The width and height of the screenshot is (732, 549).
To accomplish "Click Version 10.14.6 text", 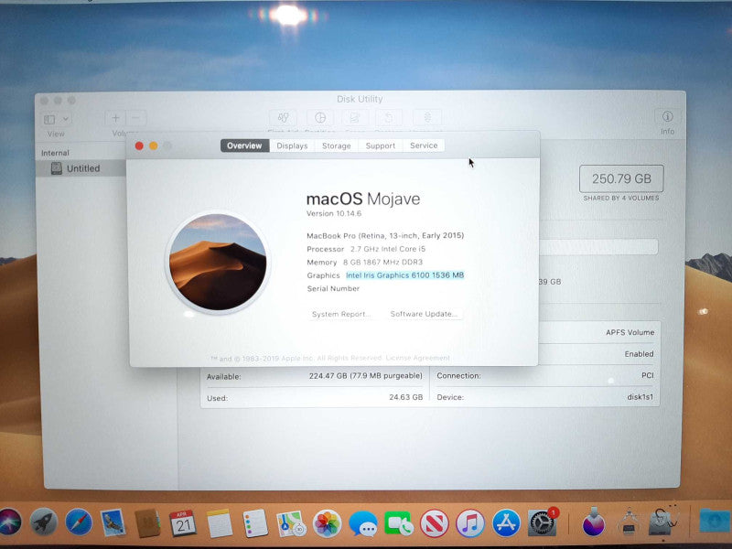I will click(334, 213).
